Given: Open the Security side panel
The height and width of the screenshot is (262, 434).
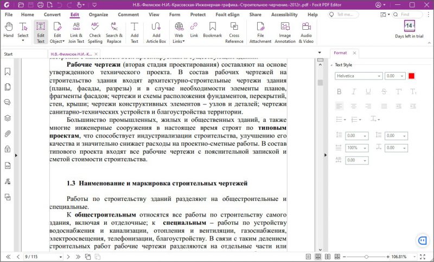Looking at the screenshot, I should 8,149.
